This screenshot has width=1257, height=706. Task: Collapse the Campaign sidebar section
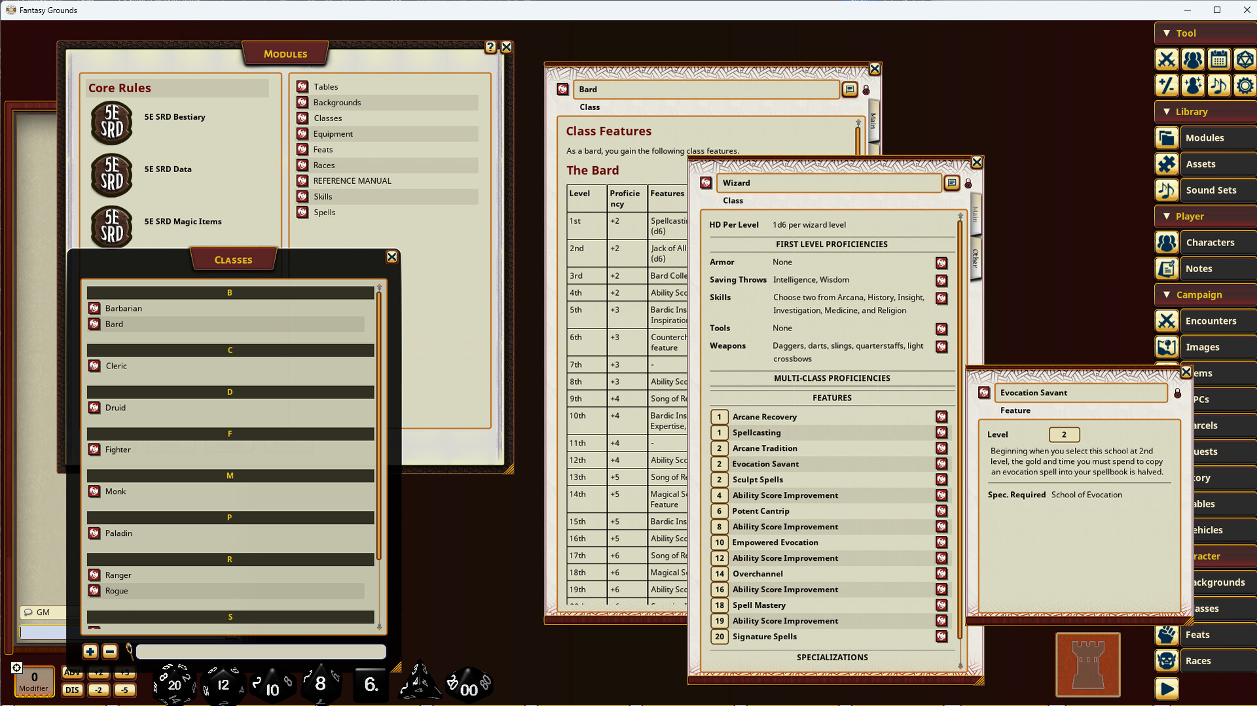point(1167,295)
